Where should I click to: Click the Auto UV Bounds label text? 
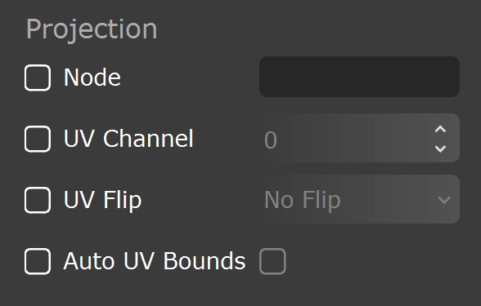155,261
